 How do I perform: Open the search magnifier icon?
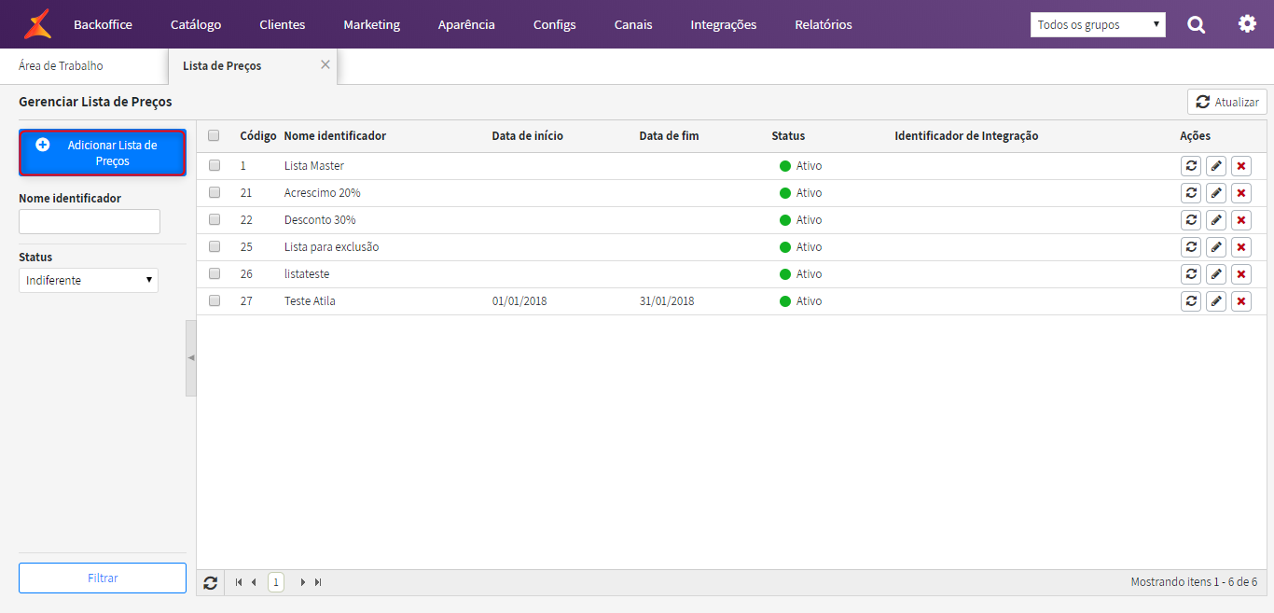click(x=1196, y=24)
